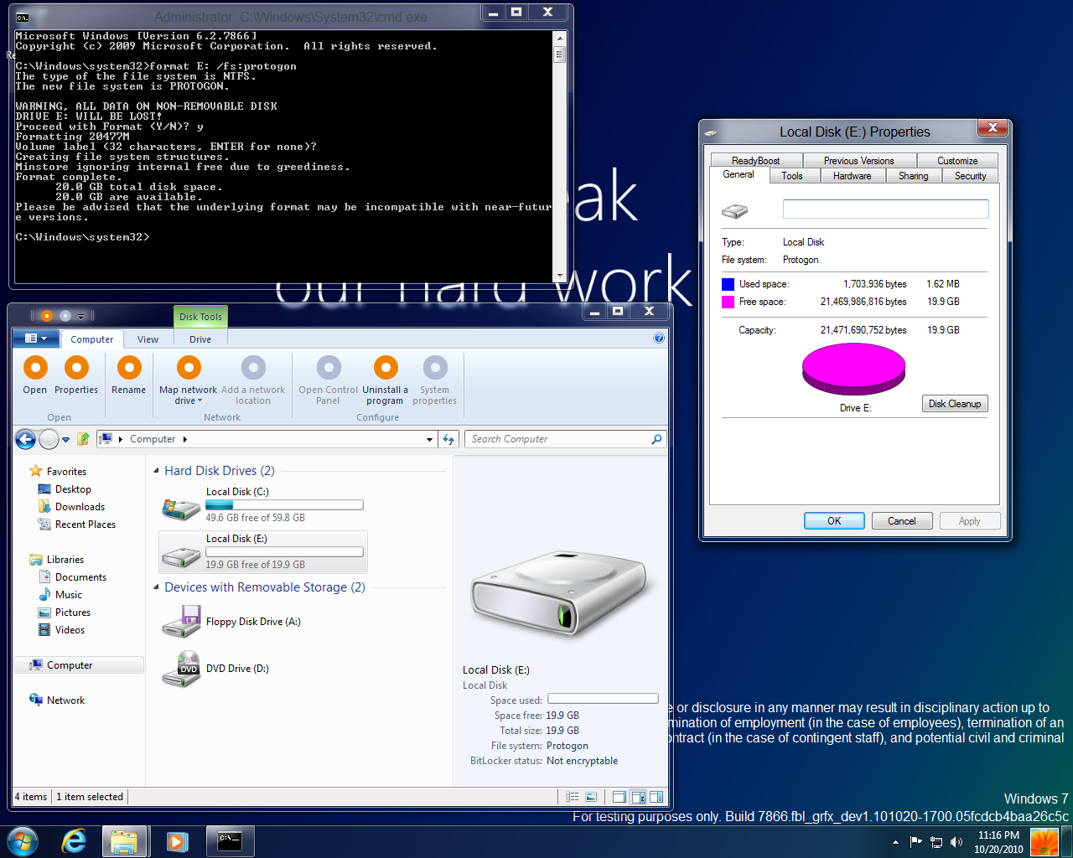
Task: Open the Explorer application menu dropdown
Action: pyautogui.click(x=35, y=339)
